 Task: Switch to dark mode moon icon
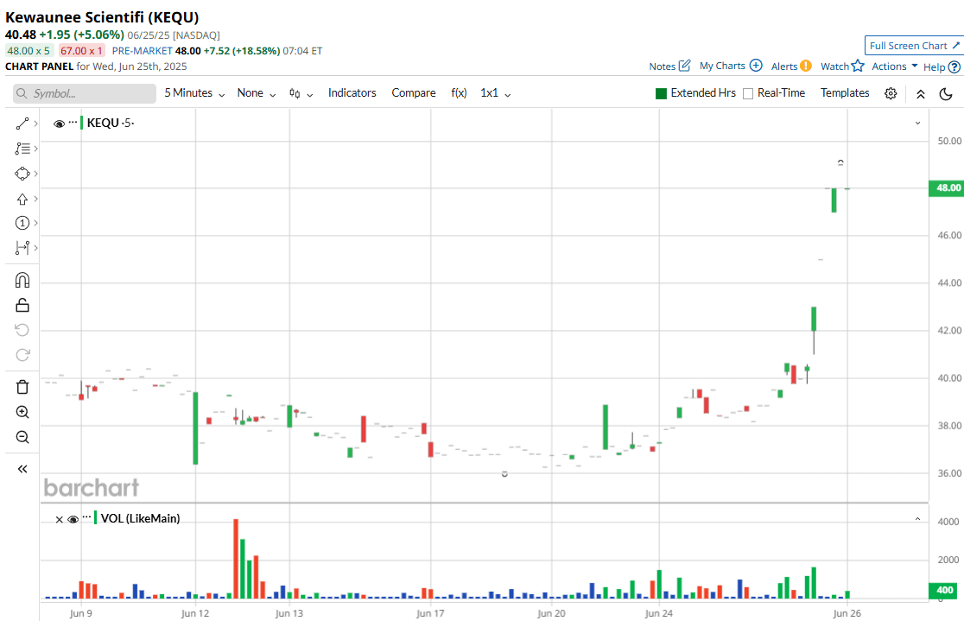tap(946, 94)
